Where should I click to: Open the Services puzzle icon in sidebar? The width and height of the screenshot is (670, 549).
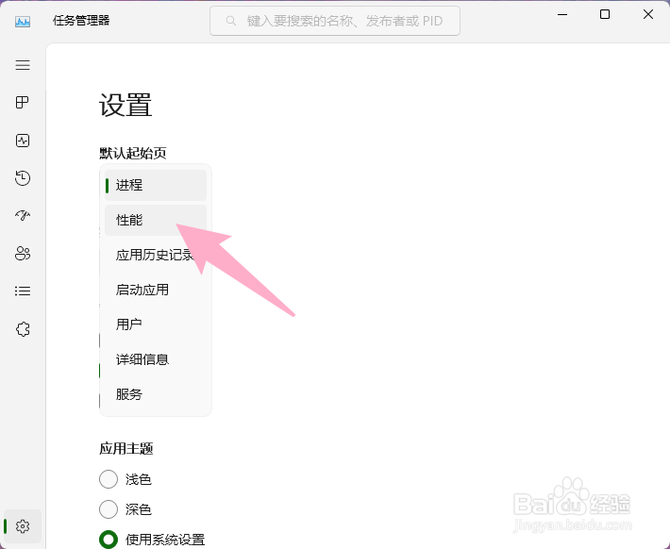point(23,329)
